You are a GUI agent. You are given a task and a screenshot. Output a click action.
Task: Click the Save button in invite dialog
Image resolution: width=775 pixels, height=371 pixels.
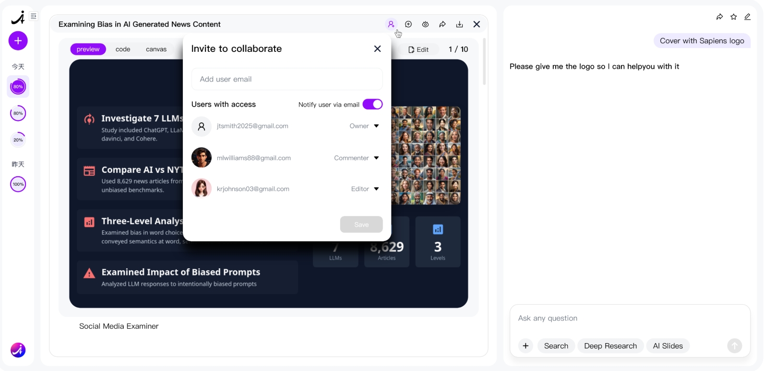[361, 225]
